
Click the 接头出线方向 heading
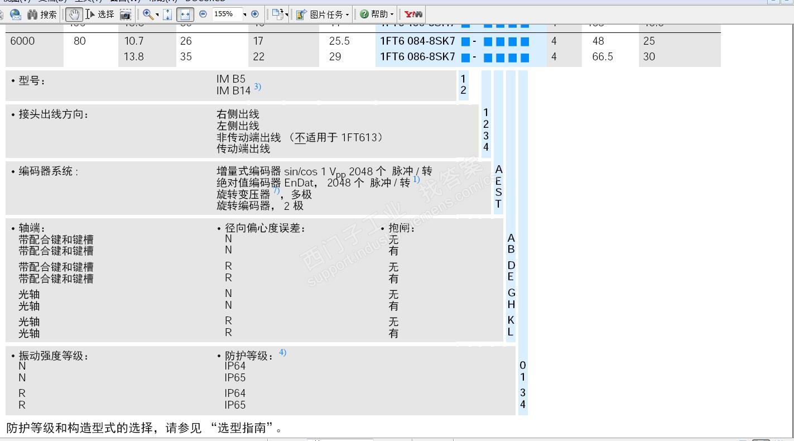click(x=54, y=114)
